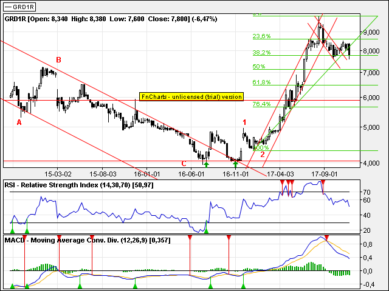This screenshot has width=389, height=291.
Task: Click the 6,000 price axis value
Action: coord(371,98)
